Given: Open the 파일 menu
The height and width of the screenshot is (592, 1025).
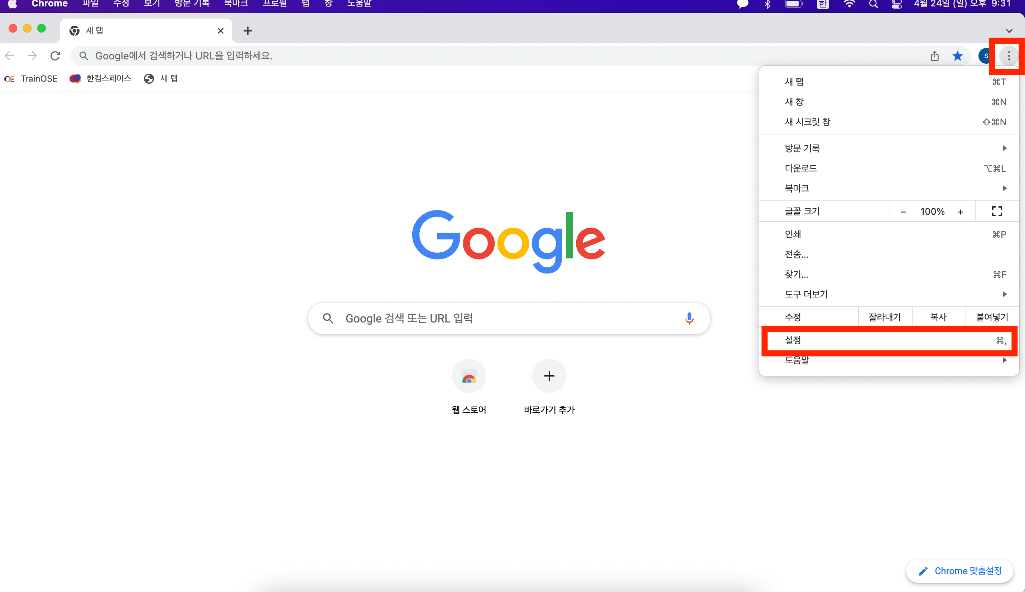Looking at the screenshot, I should (90, 3).
